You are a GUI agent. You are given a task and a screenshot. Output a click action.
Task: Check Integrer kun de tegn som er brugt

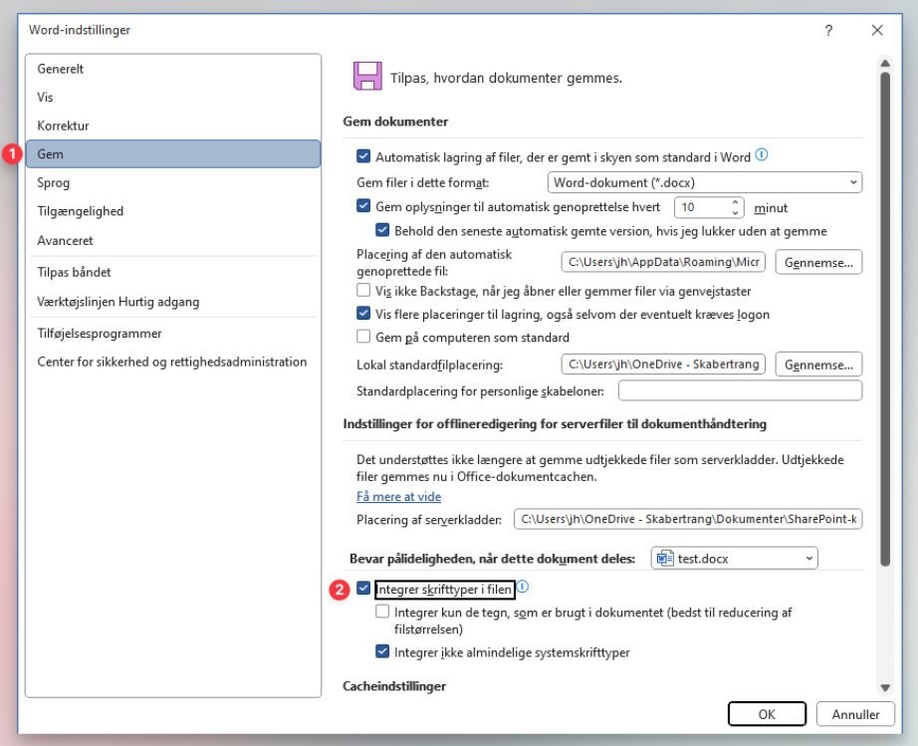pyautogui.click(x=382, y=611)
